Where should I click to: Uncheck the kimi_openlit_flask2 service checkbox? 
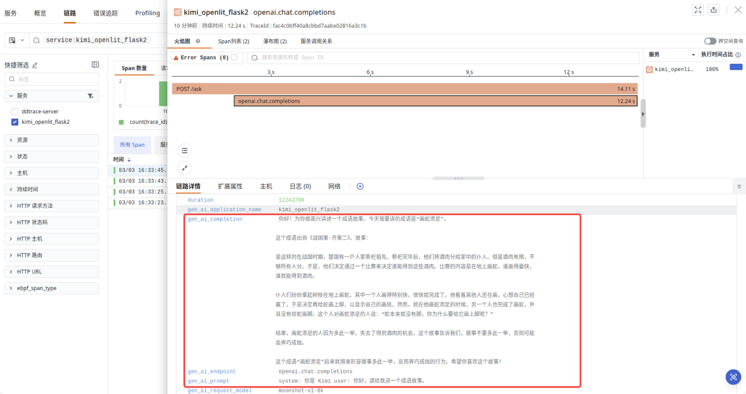point(15,122)
